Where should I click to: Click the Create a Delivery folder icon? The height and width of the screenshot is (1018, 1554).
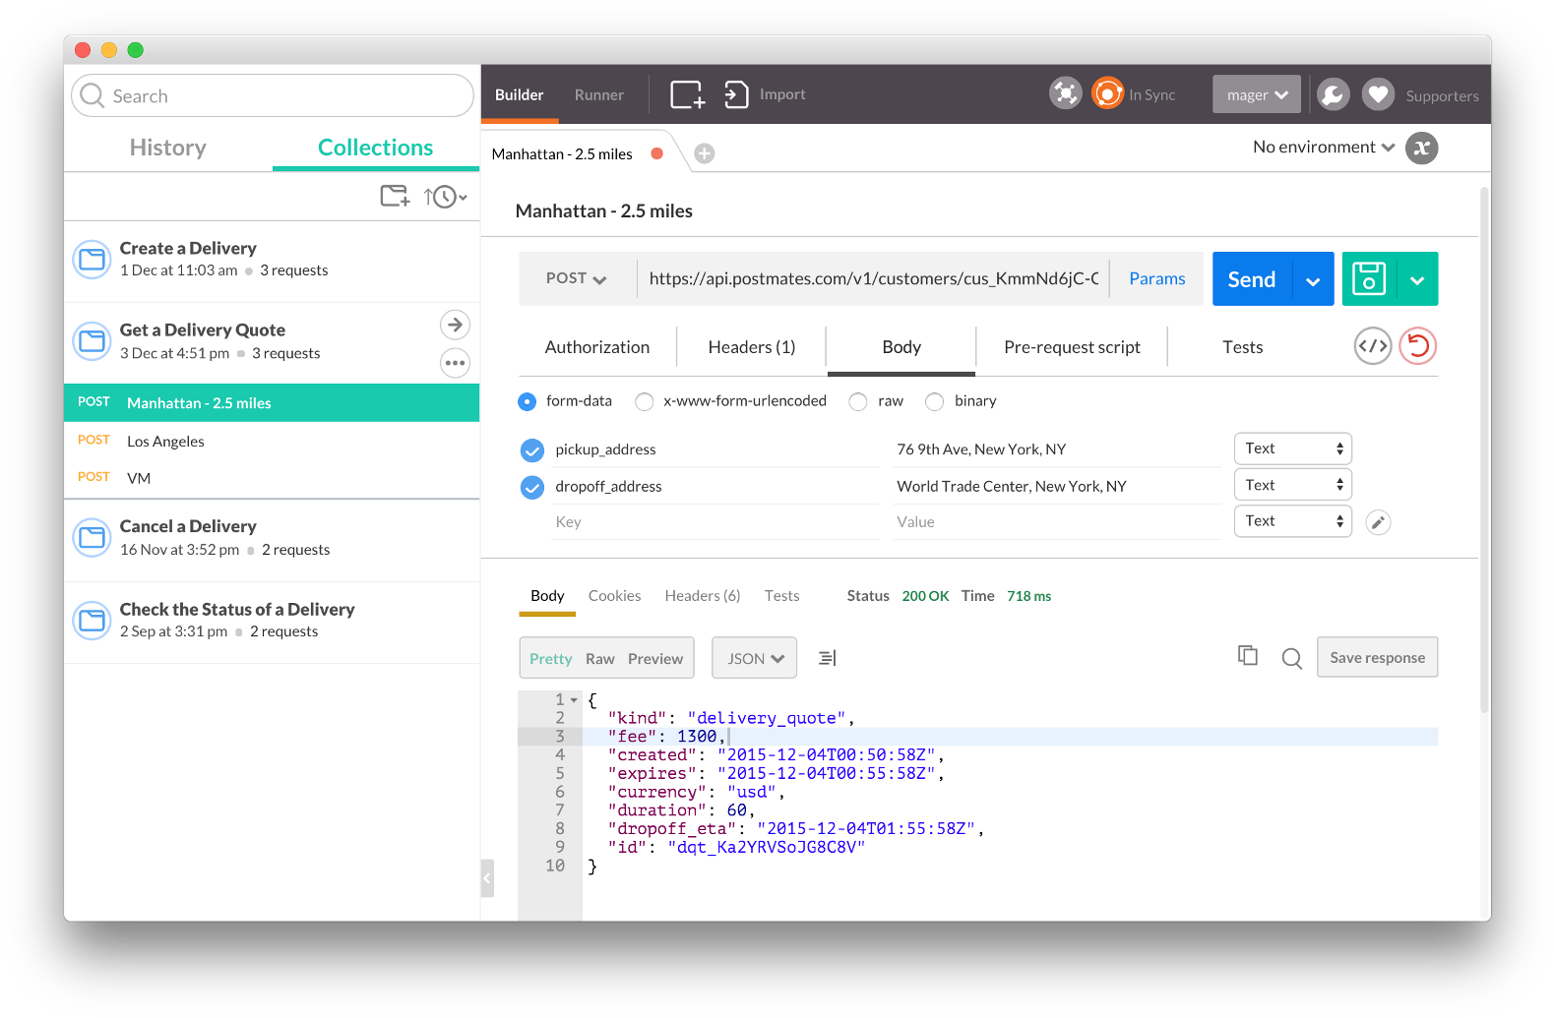coord(93,260)
